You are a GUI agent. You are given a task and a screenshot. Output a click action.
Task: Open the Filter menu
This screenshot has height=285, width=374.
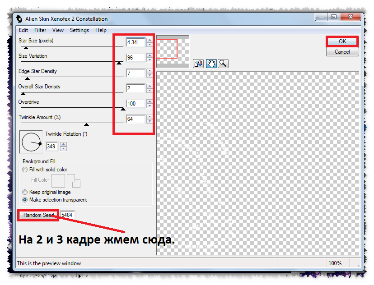(40, 30)
